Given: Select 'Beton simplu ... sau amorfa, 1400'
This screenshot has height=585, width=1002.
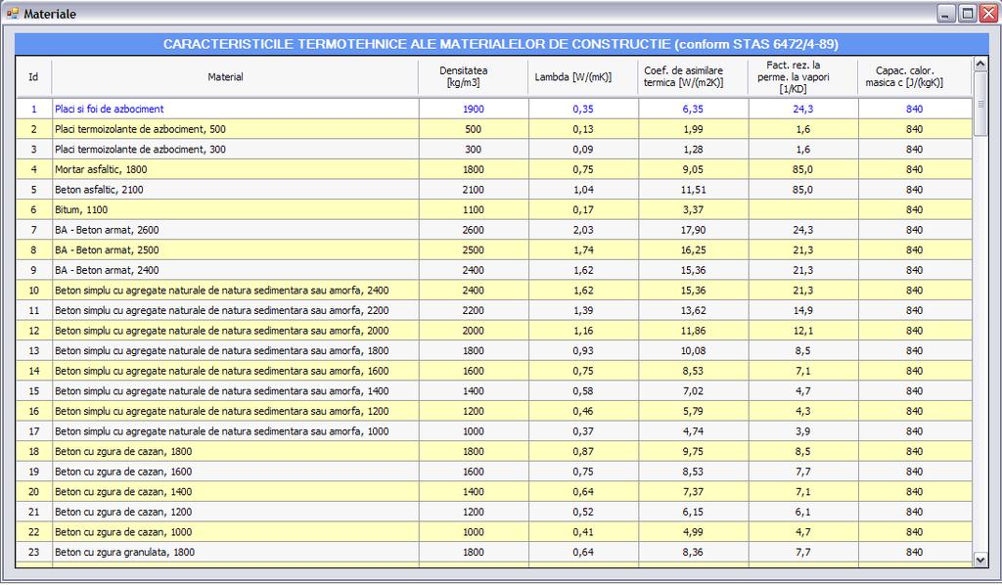Looking at the screenshot, I should point(493,391).
